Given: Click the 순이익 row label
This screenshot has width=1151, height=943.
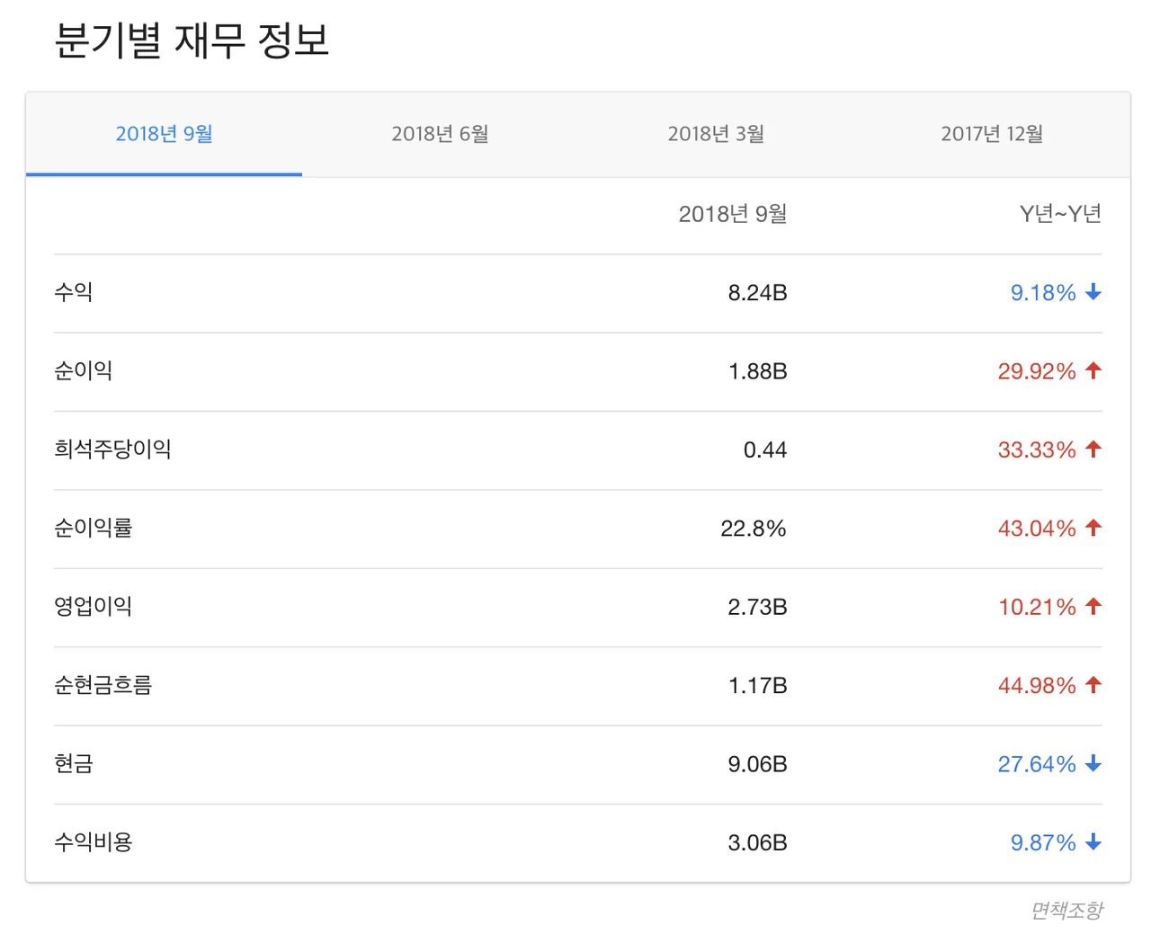Looking at the screenshot, I should click(x=84, y=370).
